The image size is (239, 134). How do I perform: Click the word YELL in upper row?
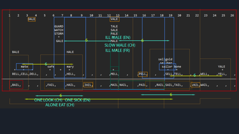[221, 74]
